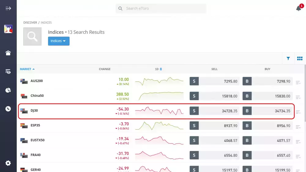Viewport: 306px width, 172px height.
Task: Click the B button for DJ30
Action: tap(247, 111)
